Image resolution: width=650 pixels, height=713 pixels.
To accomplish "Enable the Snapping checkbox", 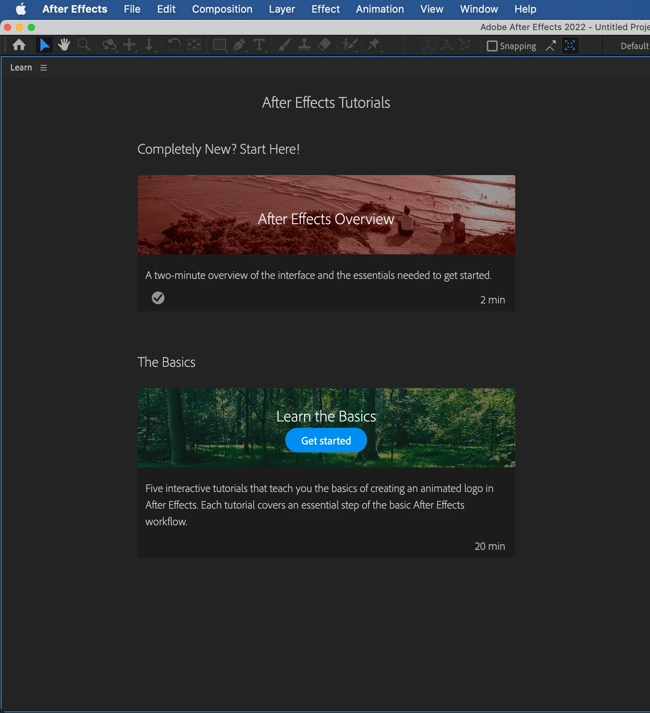I will [492, 46].
